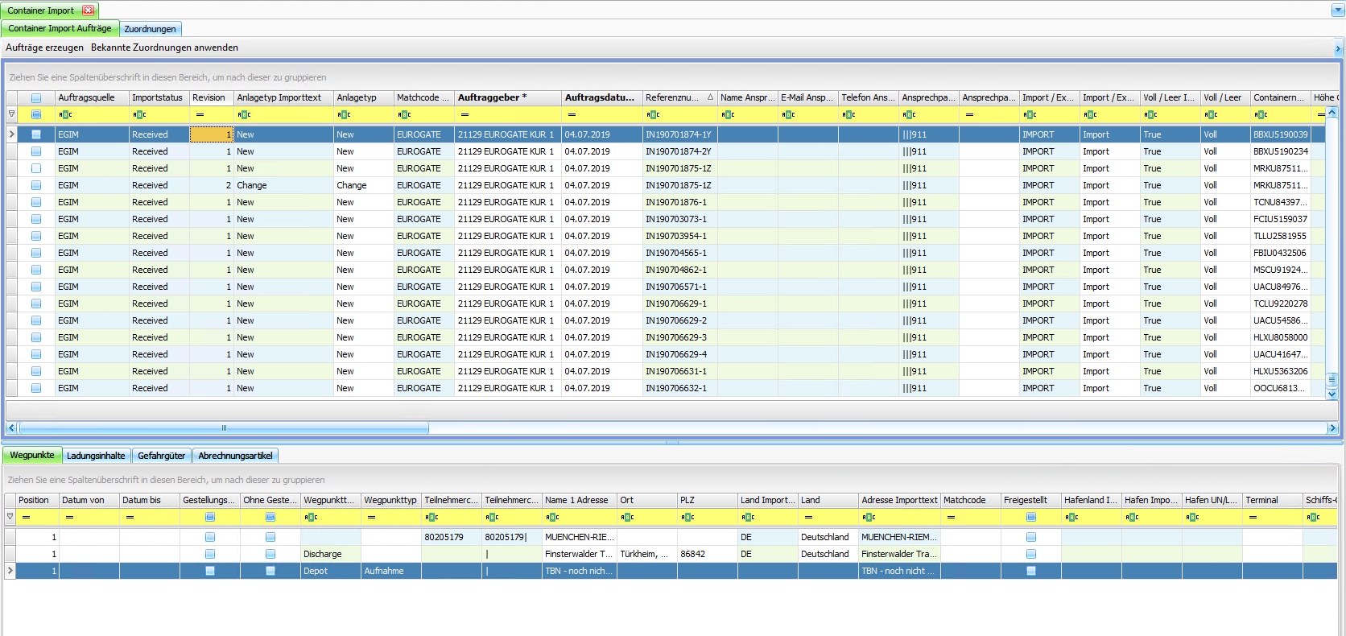
Task: Sort by Importstatus column header
Action: 159,97
